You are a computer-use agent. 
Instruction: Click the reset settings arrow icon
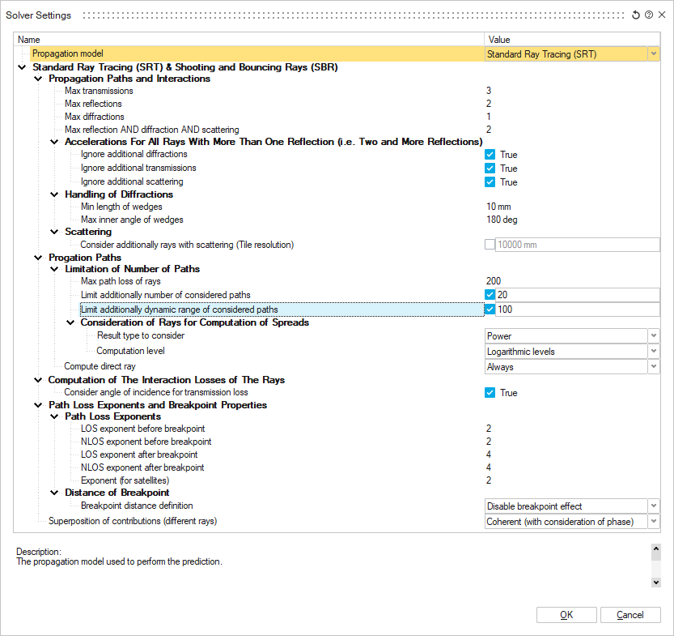click(x=636, y=15)
